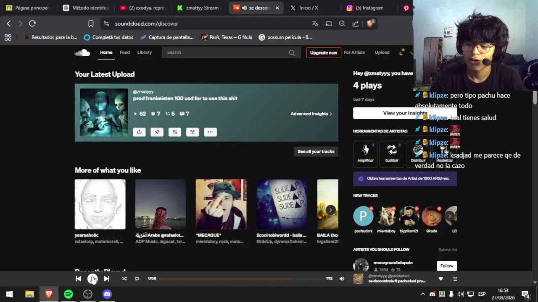The image size is (538, 302).
Task: Seek in the track progress bar
Action: (x=241, y=279)
